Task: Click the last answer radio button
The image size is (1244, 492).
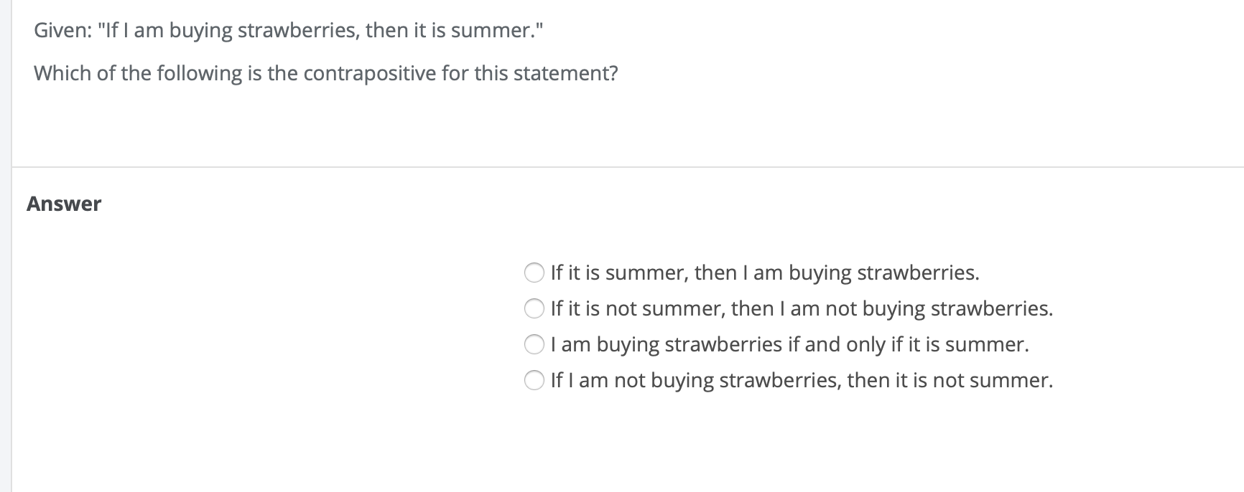Action: [x=535, y=380]
